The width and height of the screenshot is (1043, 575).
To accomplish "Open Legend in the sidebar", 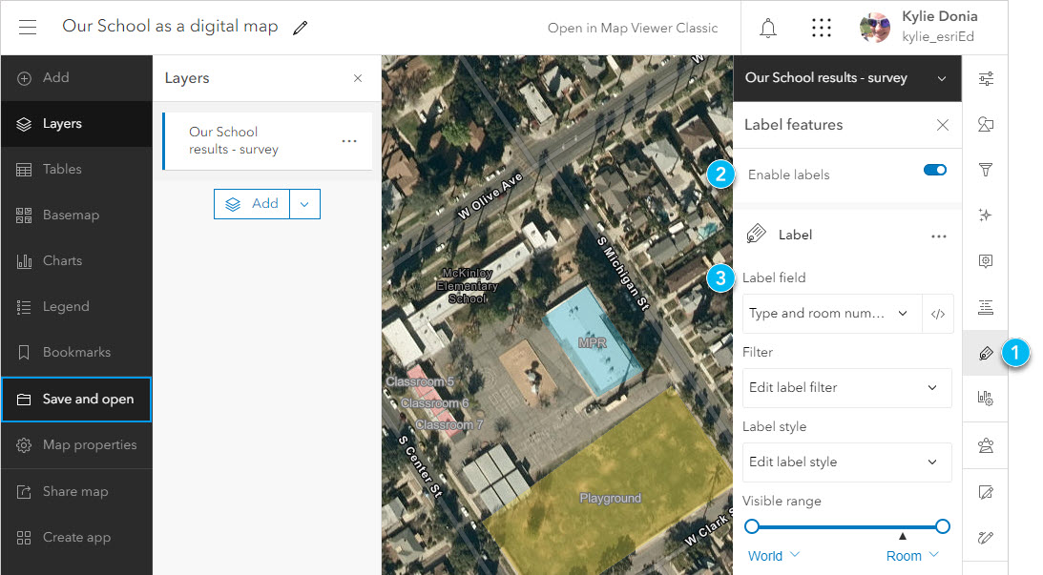I will pyautogui.click(x=76, y=307).
